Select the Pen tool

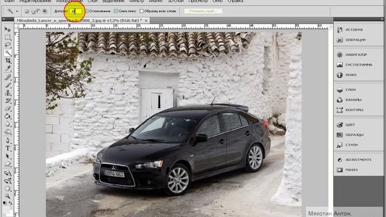tap(8, 140)
